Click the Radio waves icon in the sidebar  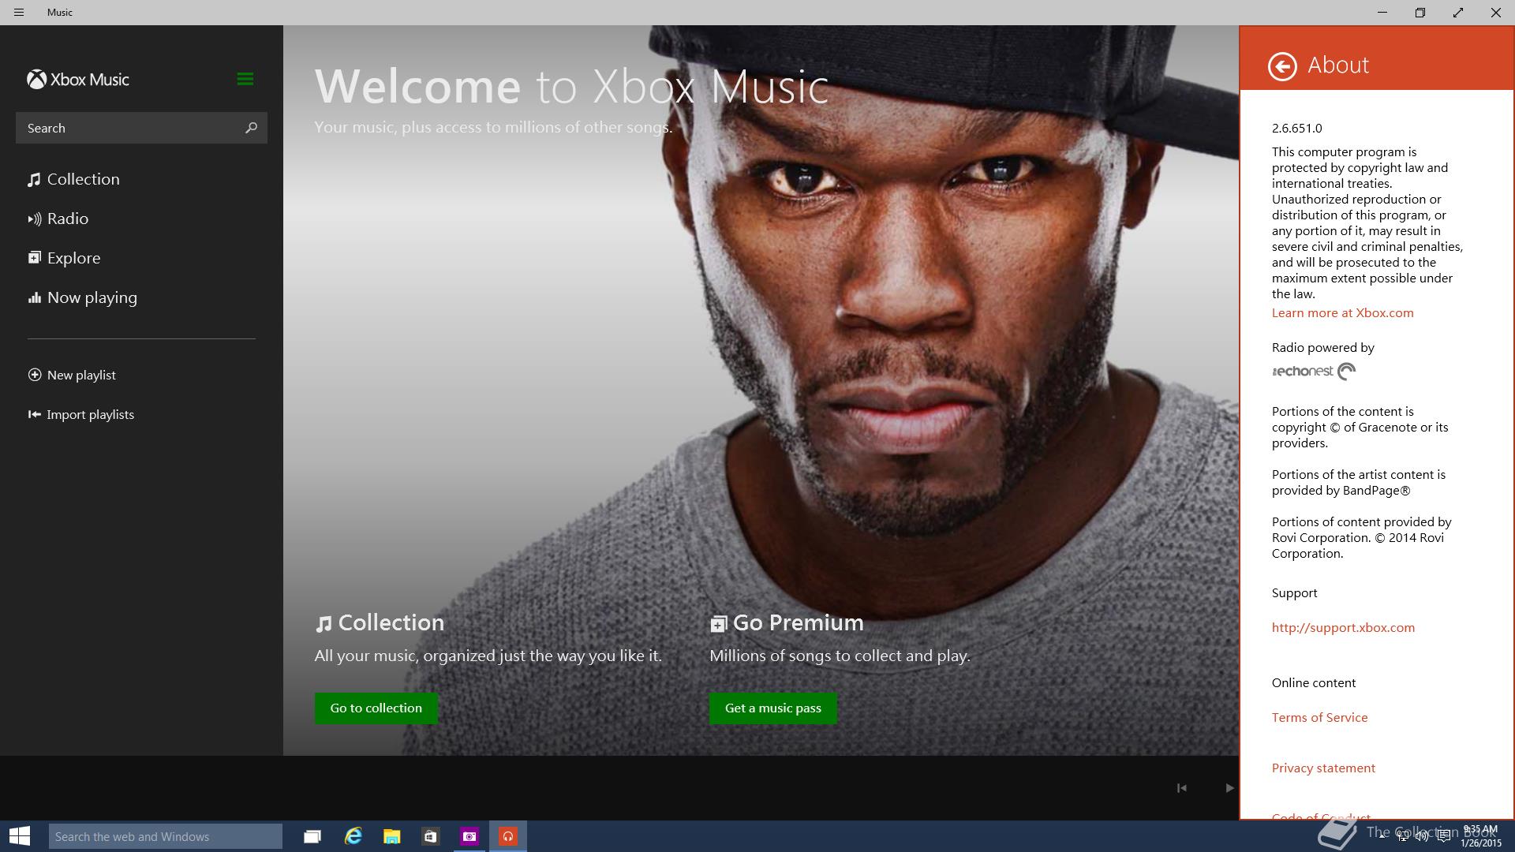coord(34,219)
